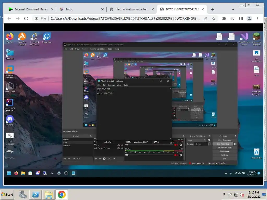This screenshot has height=200, width=267.
Task: Click Stop Recording in OBS Controls
Action: click(x=223, y=144)
